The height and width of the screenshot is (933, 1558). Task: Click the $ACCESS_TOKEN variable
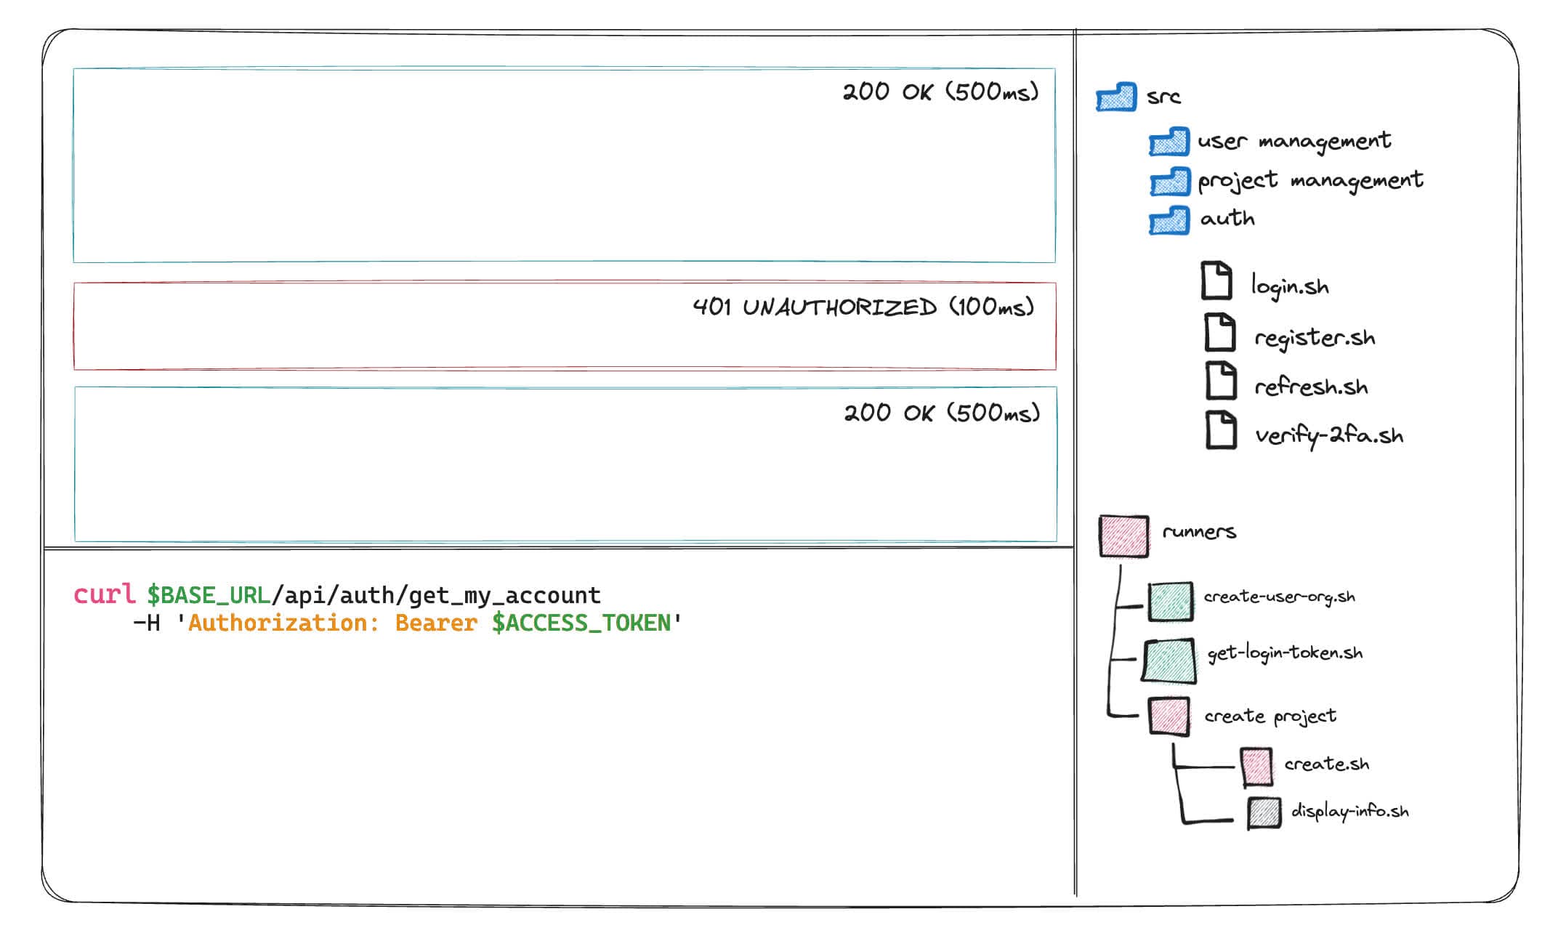click(581, 623)
